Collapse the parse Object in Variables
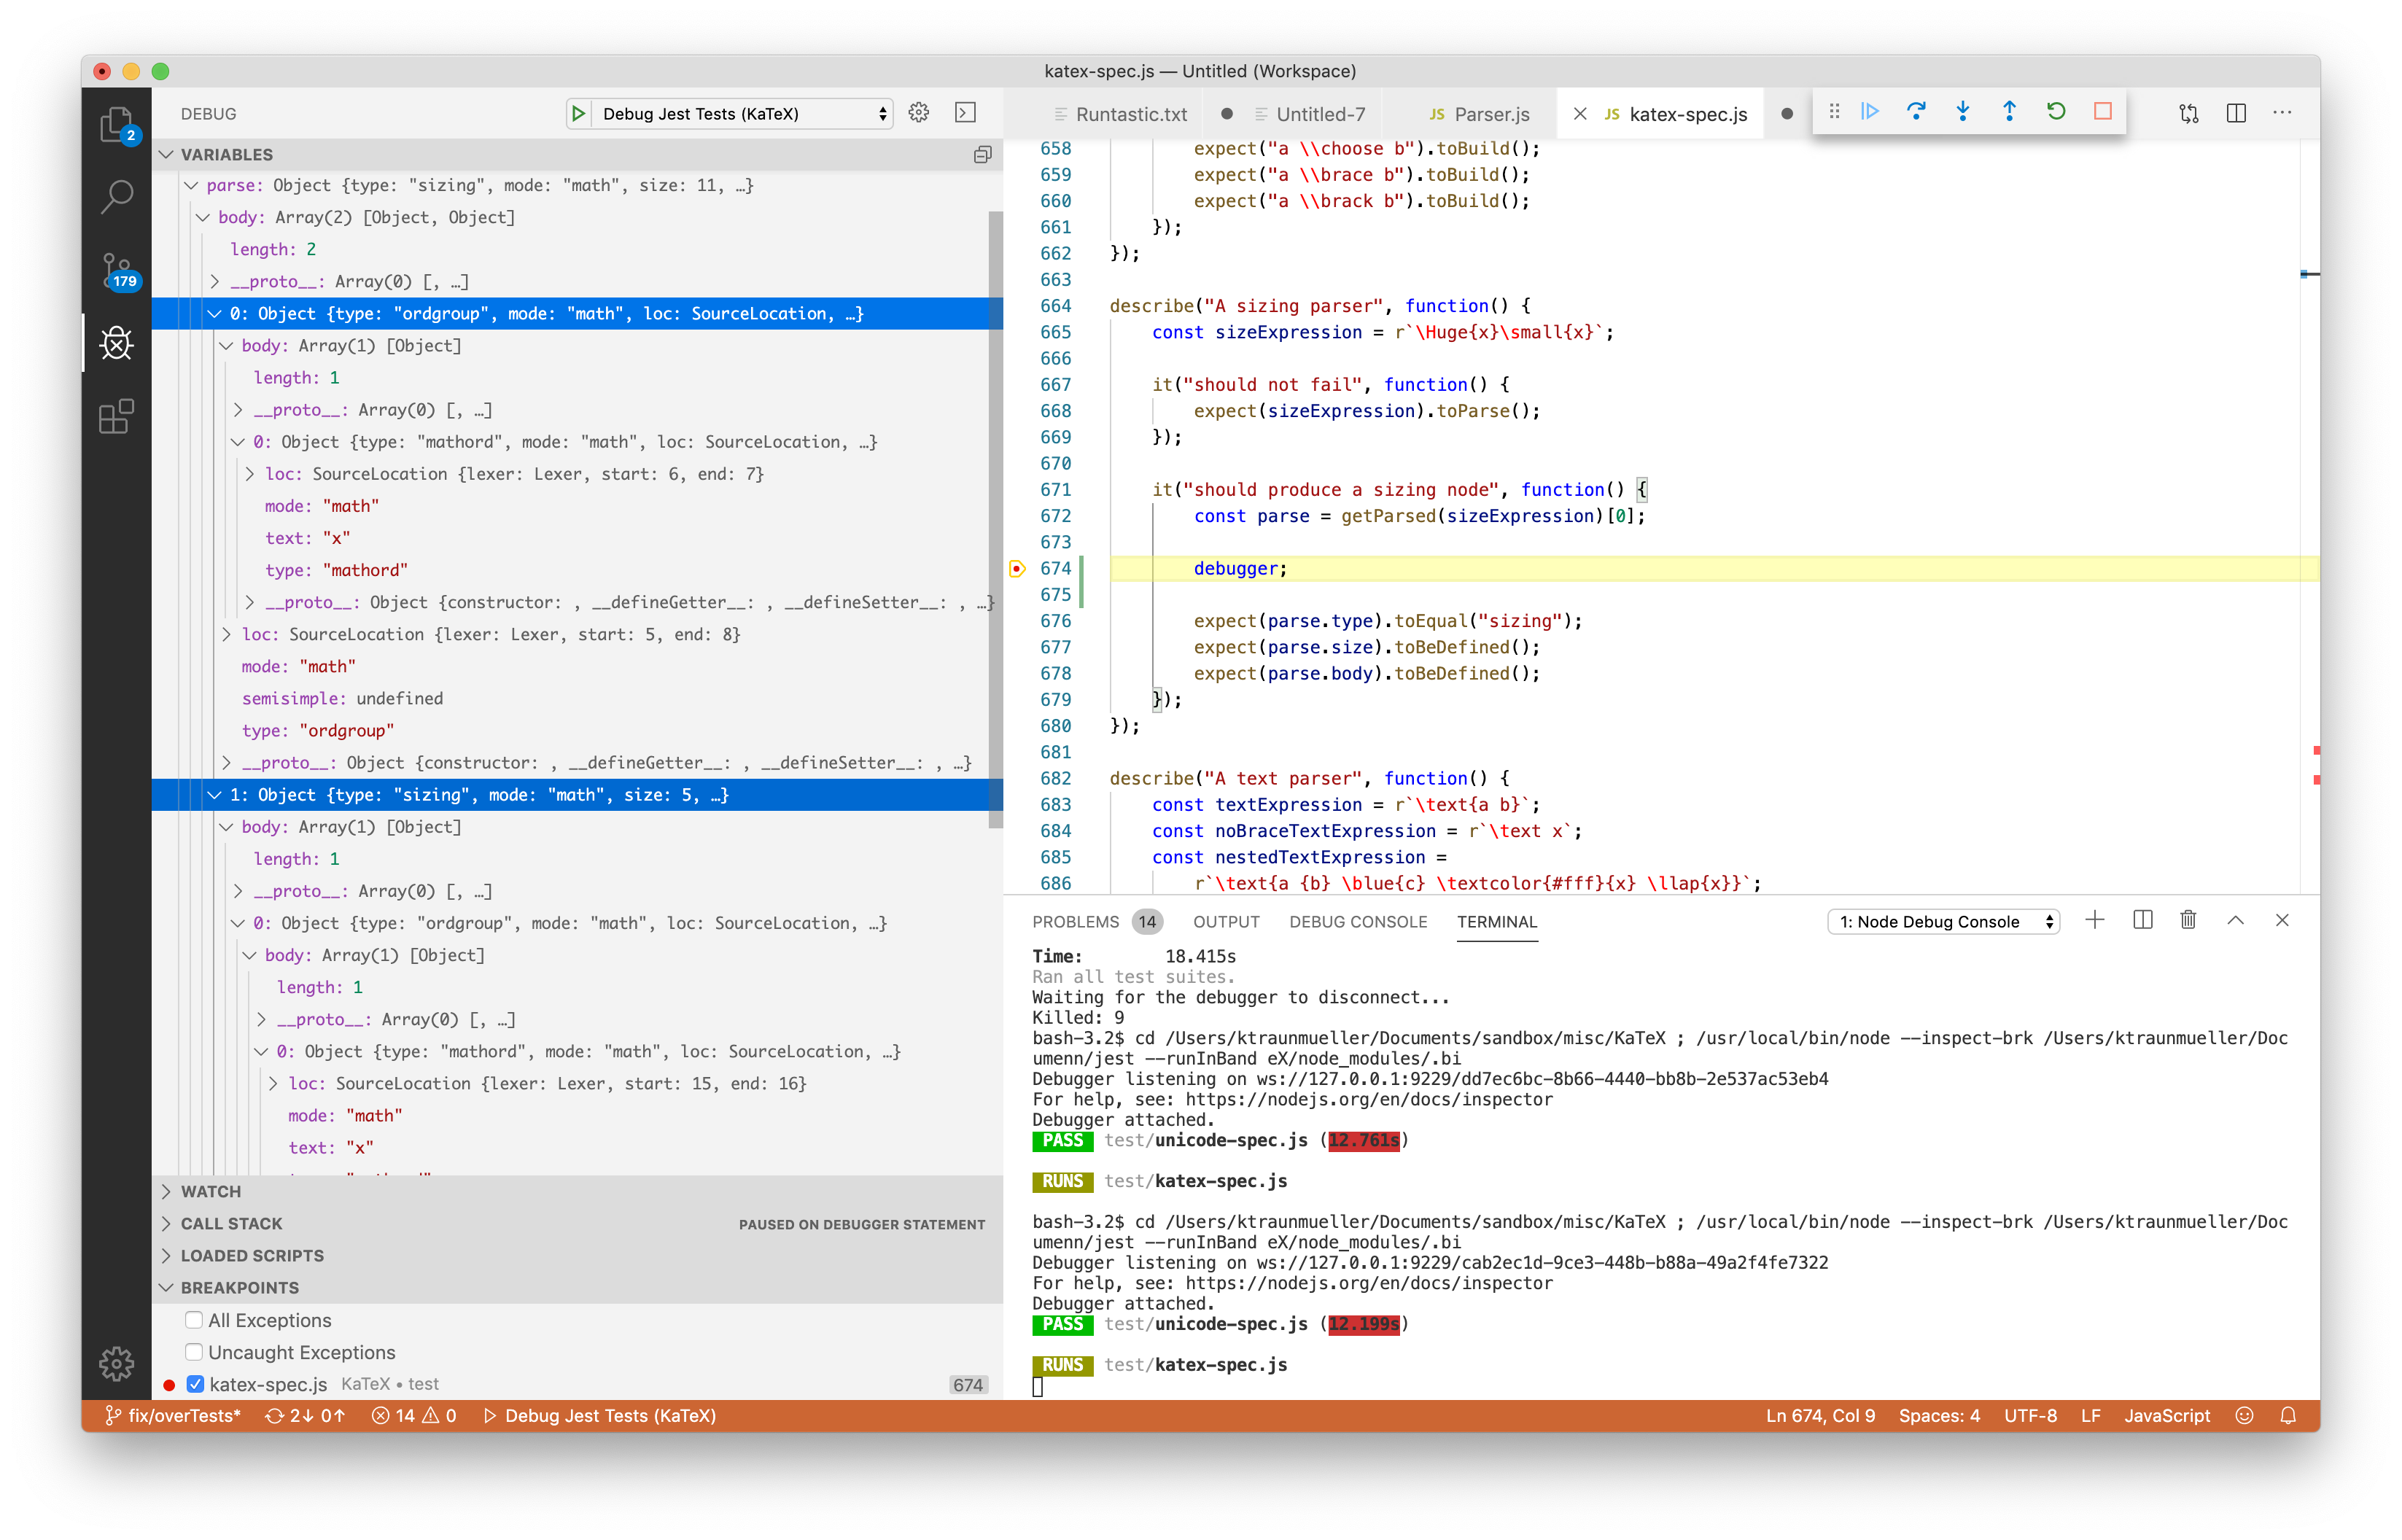 coord(190,185)
